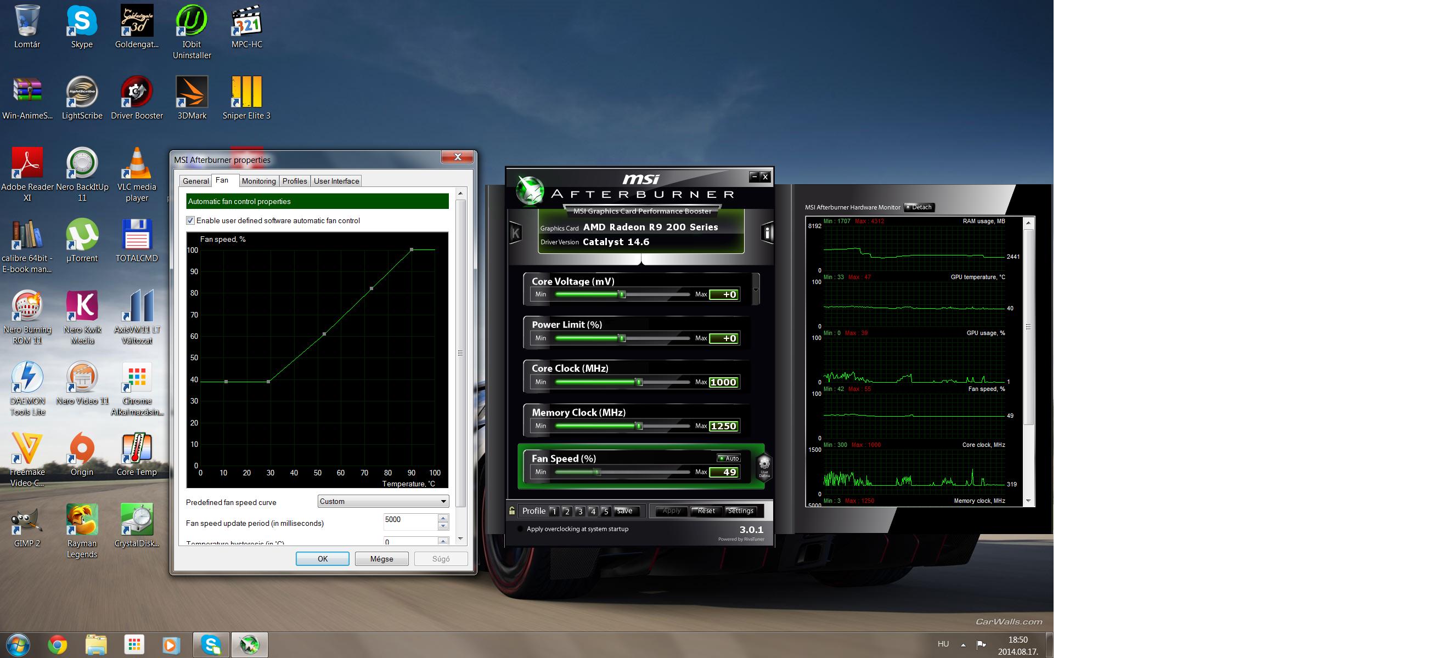The image size is (1430, 658).
Task: Click the Afterburner Kombustor K icon
Action: coord(515,232)
